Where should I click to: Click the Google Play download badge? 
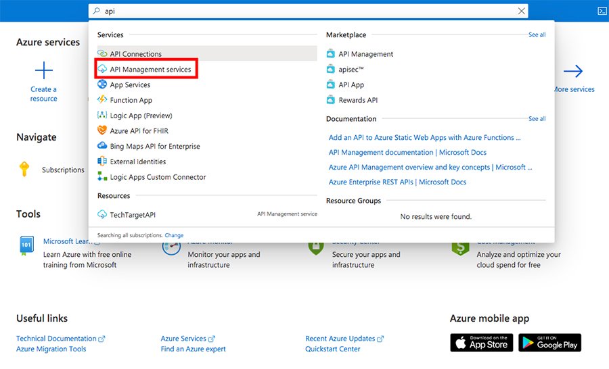[x=549, y=343]
